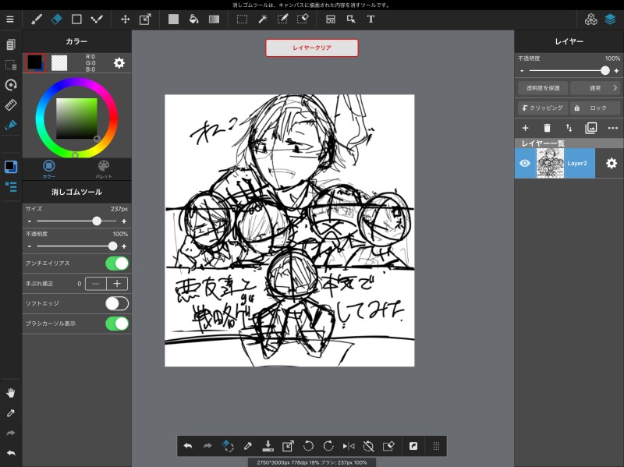The width and height of the screenshot is (624, 467).
Task: Add a new layer with plus
Action: coord(525,128)
